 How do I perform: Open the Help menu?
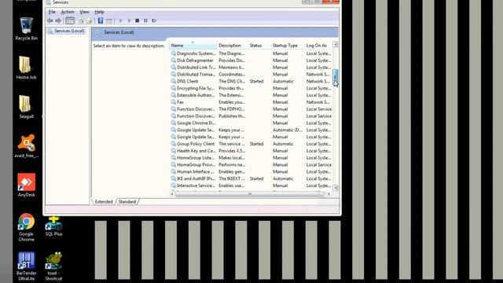99,12
